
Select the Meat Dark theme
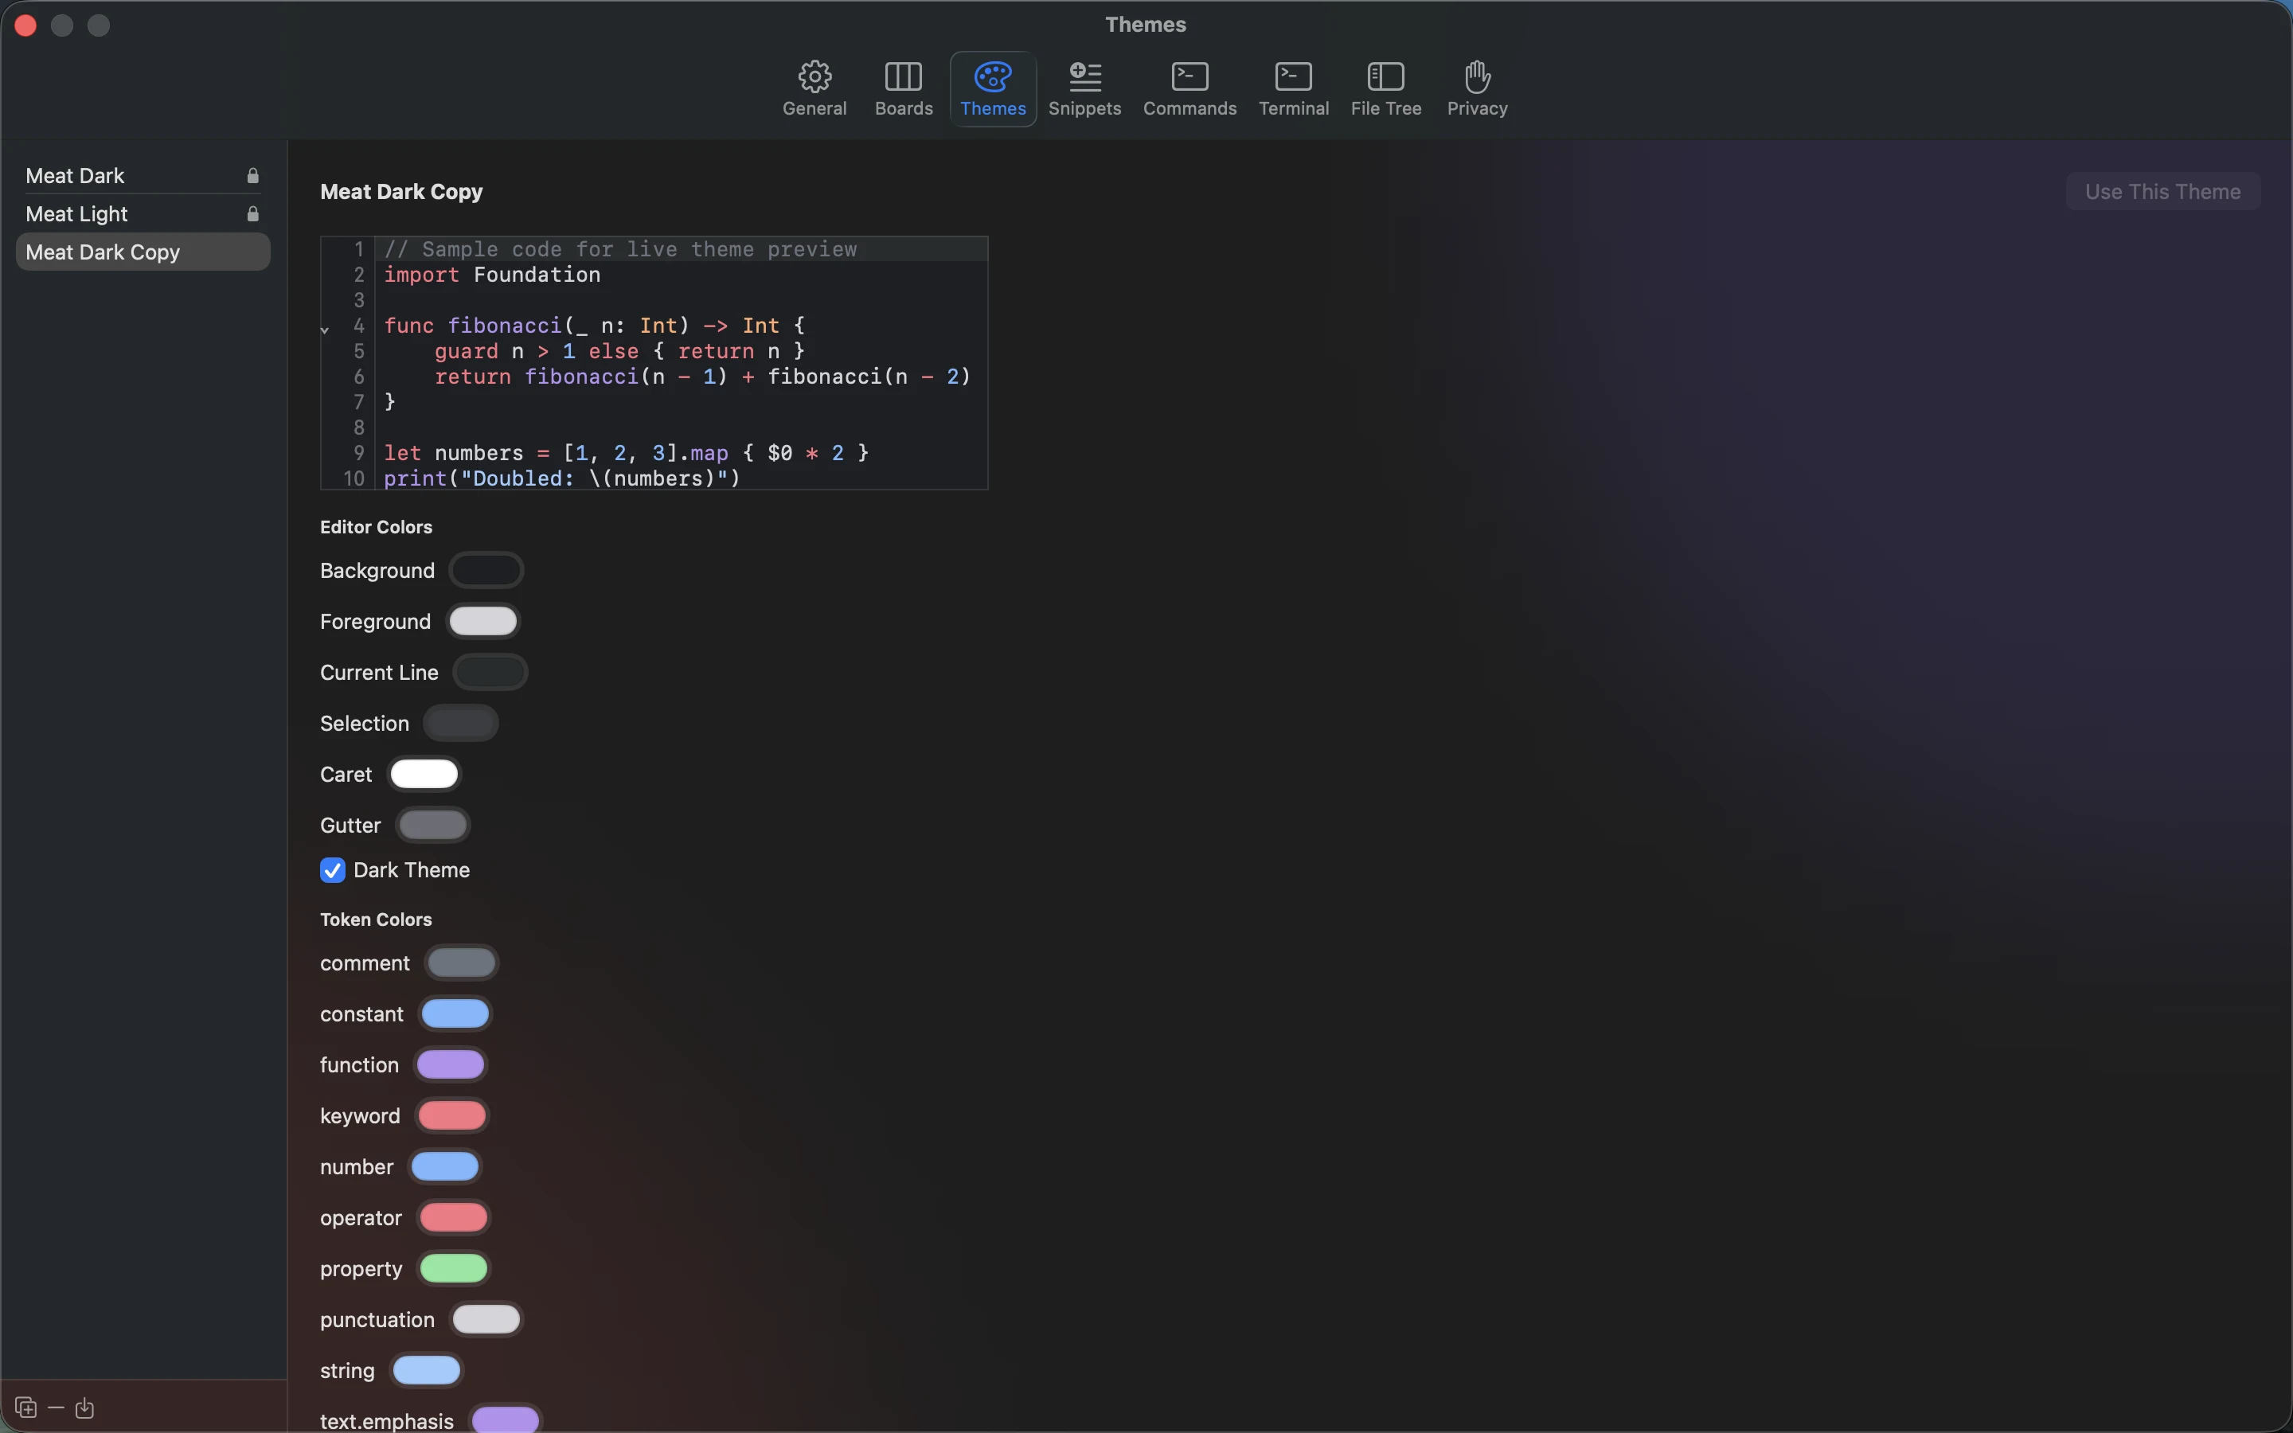click(x=143, y=175)
